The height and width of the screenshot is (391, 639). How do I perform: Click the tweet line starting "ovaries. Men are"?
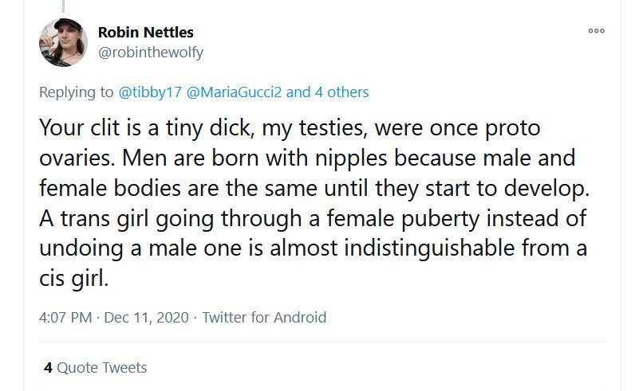click(307, 158)
